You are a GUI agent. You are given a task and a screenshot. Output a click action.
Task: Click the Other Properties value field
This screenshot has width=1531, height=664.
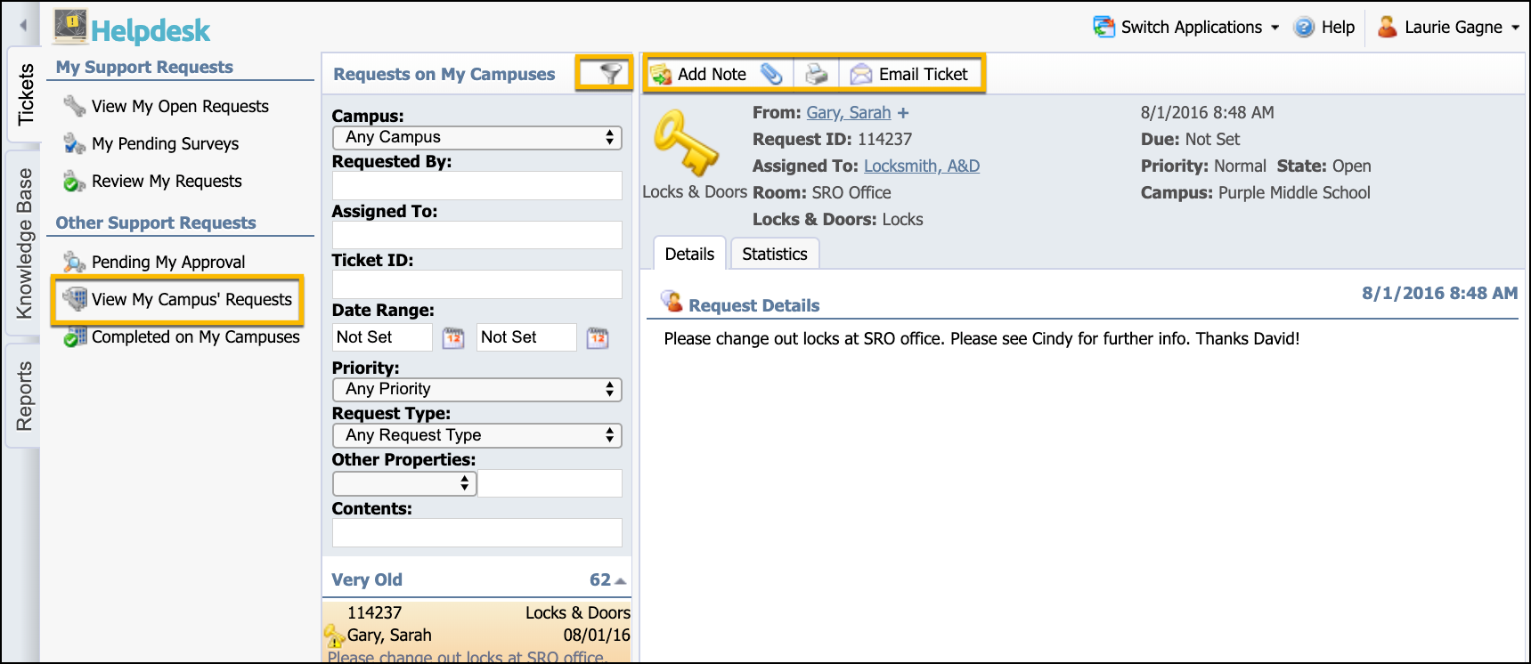tap(550, 483)
